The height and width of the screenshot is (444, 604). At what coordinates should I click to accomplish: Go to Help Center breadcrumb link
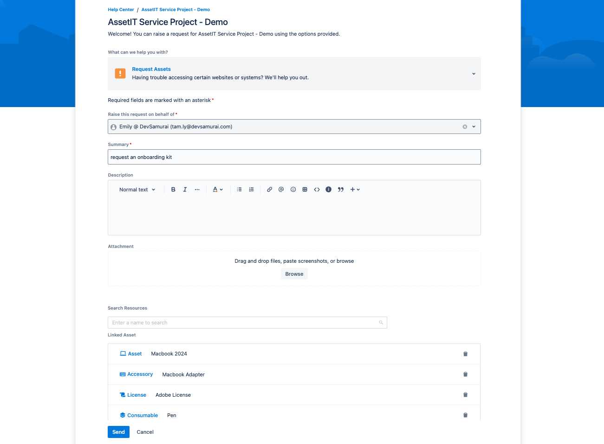pos(121,10)
